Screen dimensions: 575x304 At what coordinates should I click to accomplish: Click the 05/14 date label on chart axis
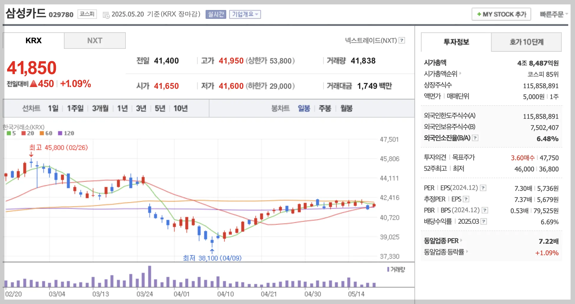[356, 294]
